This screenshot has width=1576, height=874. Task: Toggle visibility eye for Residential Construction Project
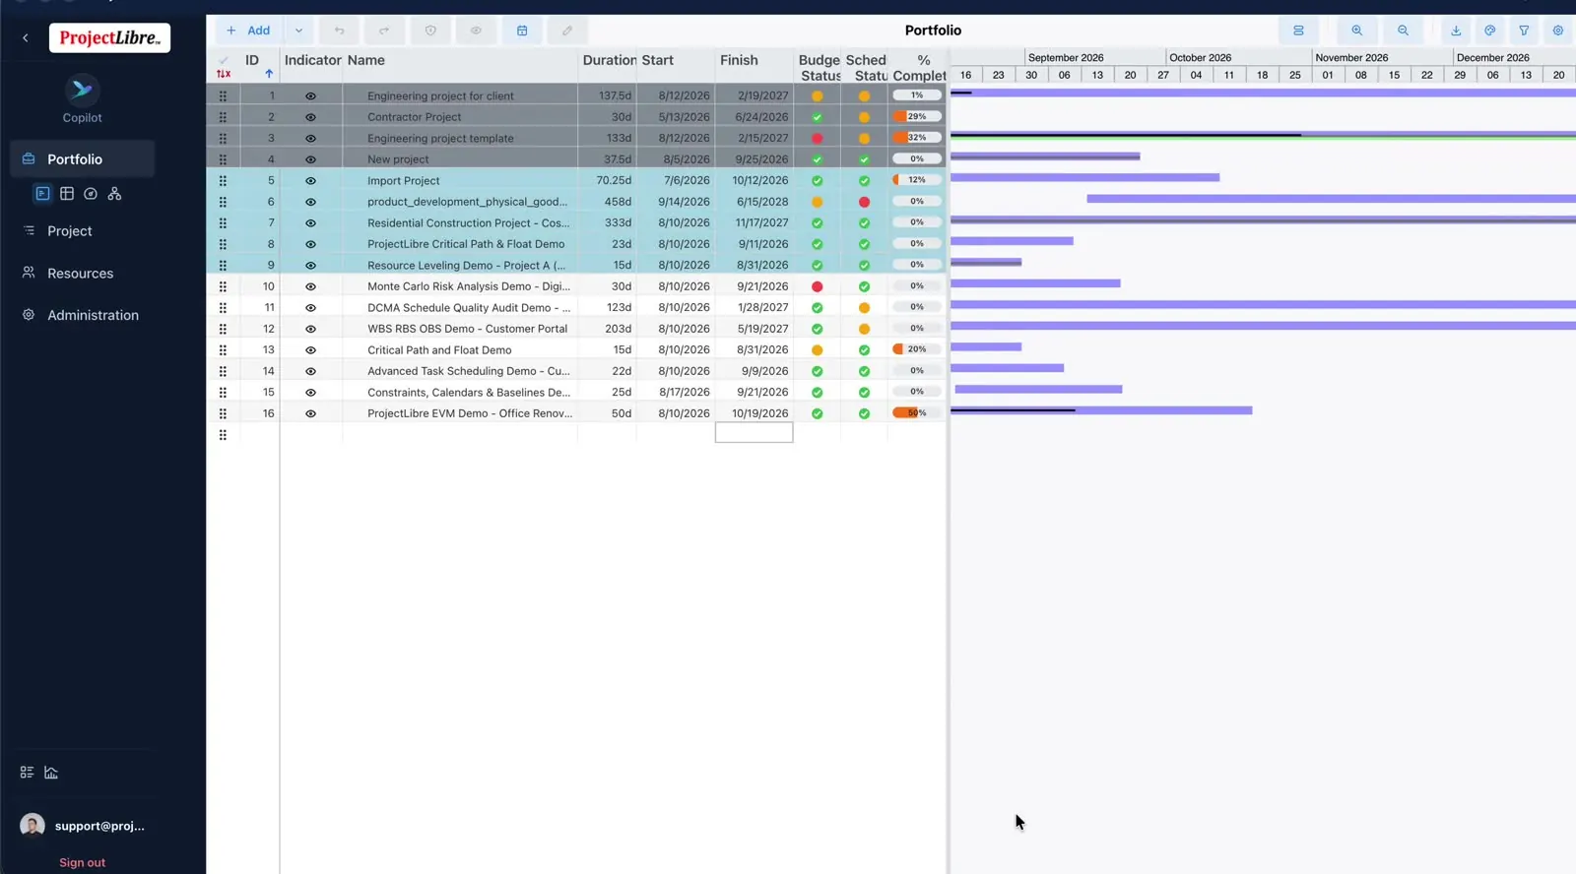(310, 223)
